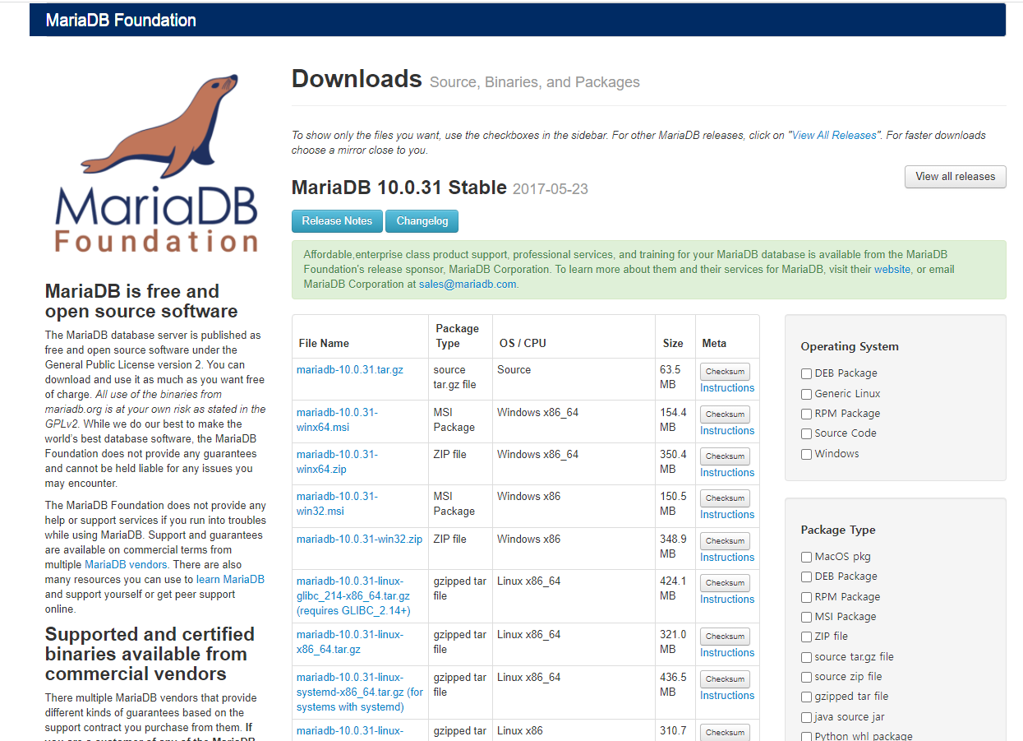The width and height of the screenshot is (1023, 741).
Task: Open Instructions for linux-x86_64.tar.gz row
Action: [x=727, y=653]
